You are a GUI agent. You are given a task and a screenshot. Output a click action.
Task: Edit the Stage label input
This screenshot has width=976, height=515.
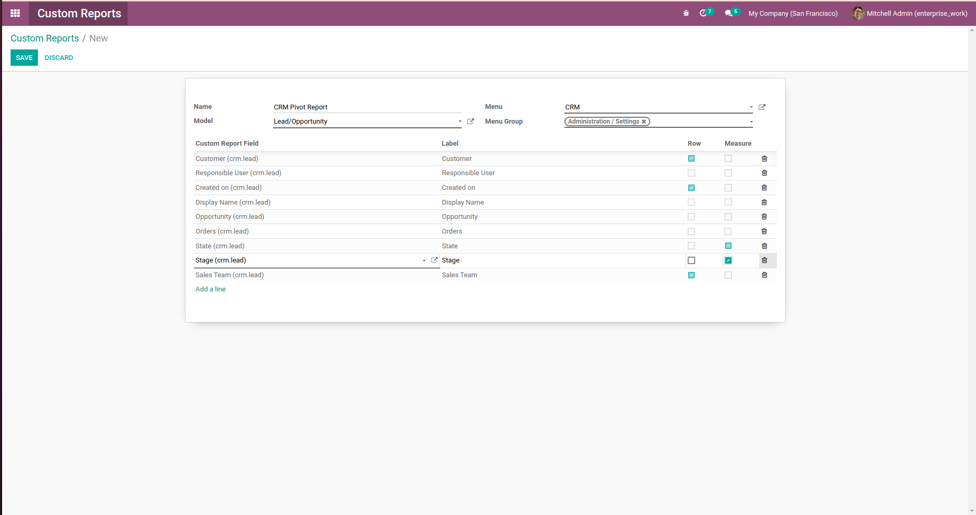click(562, 260)
